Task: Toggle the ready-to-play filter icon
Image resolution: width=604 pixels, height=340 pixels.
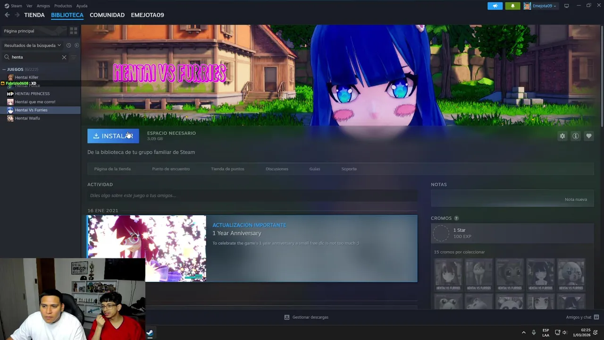Action: coord(76,45)
